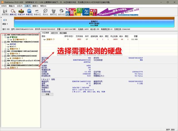The image size is (178, 131).
Task: Select 大白菜U盘(G:) partition label in tree
Action: (x=16, y=63)
